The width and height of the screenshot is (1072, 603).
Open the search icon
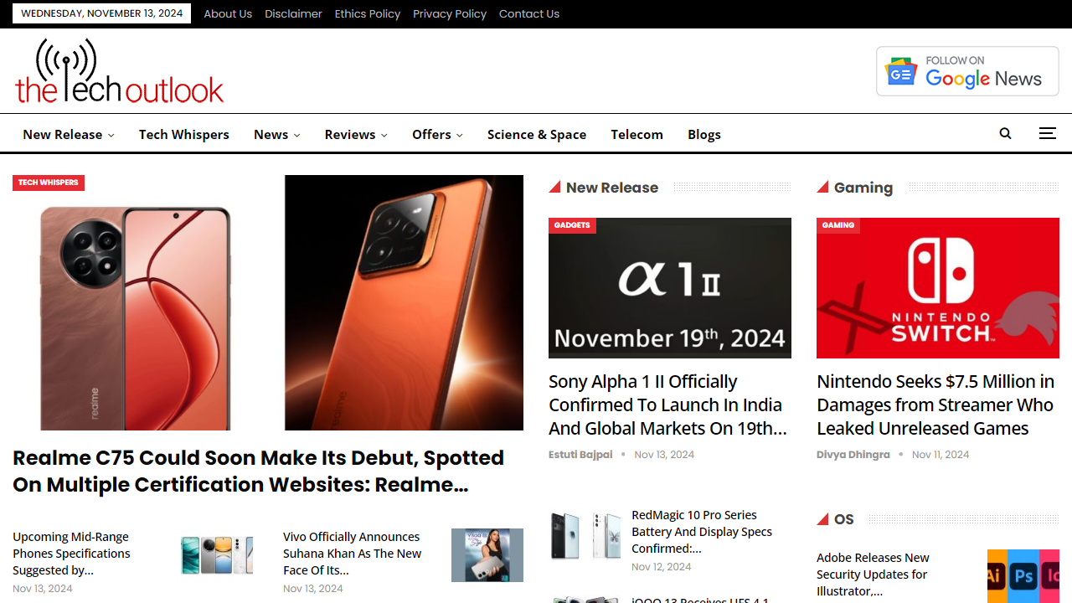1005,133
